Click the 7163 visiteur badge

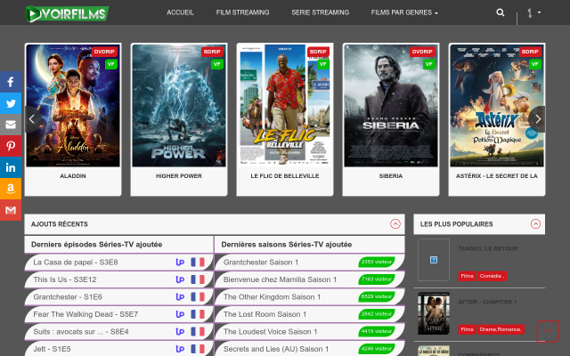[x=377, y=279]
